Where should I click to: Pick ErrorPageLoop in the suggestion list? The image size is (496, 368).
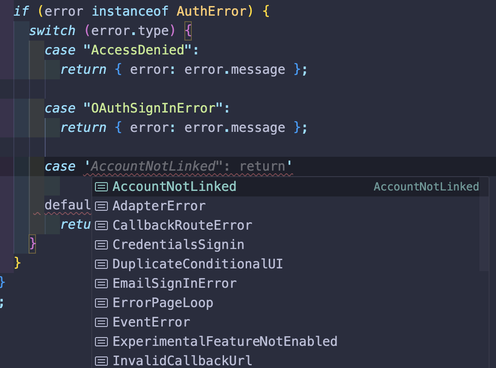tap(290, 303)
